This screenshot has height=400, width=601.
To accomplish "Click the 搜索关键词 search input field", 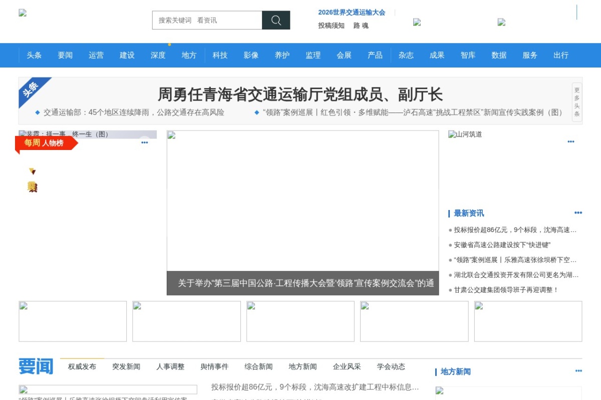I will tap(207, 20).
